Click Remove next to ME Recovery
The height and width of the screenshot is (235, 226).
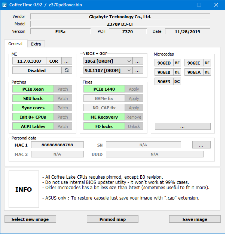pyautogui.click(x=134, y=117)
